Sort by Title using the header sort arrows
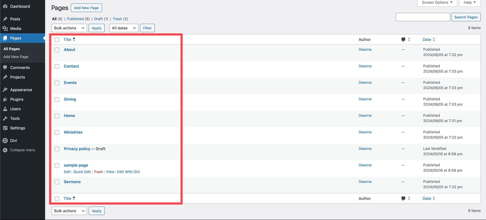The image size is (486, 220). (74, 39)
